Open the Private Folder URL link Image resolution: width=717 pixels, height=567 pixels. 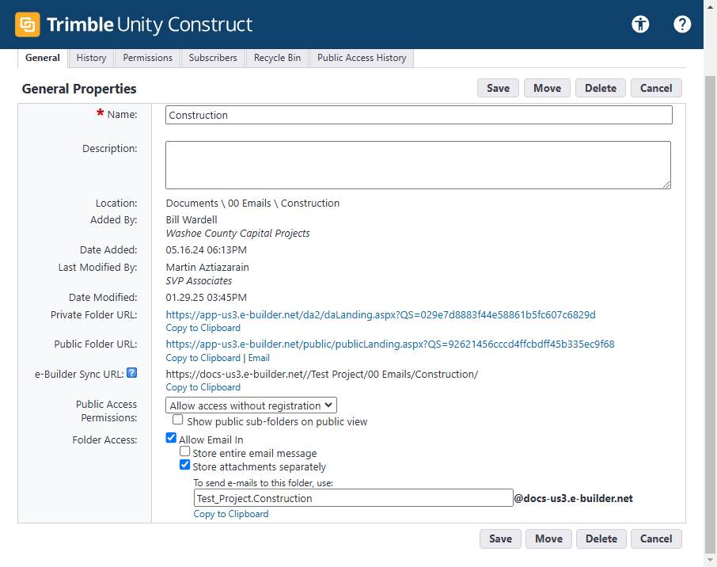(x=381, y=315)
